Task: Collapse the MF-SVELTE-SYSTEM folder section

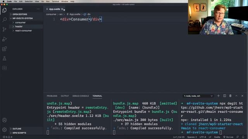Action: click(22, 19)
